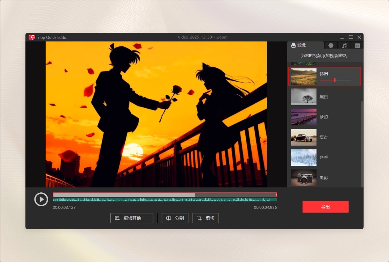
Task: Click the iTop Quick Editor logo icon
Action: (x=32, y=37)
